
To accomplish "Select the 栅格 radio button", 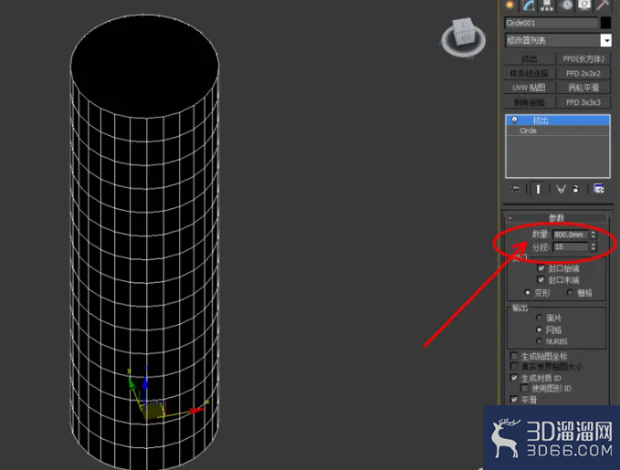I will click(x=570, y=293).
